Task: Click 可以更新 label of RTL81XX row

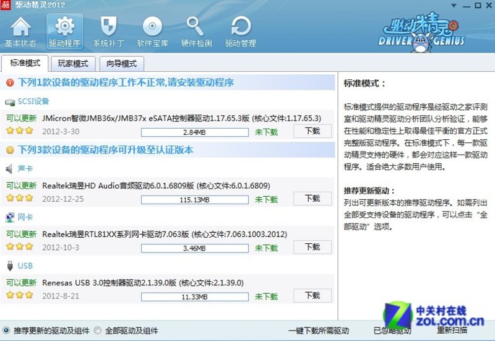Action: point(22,235)
